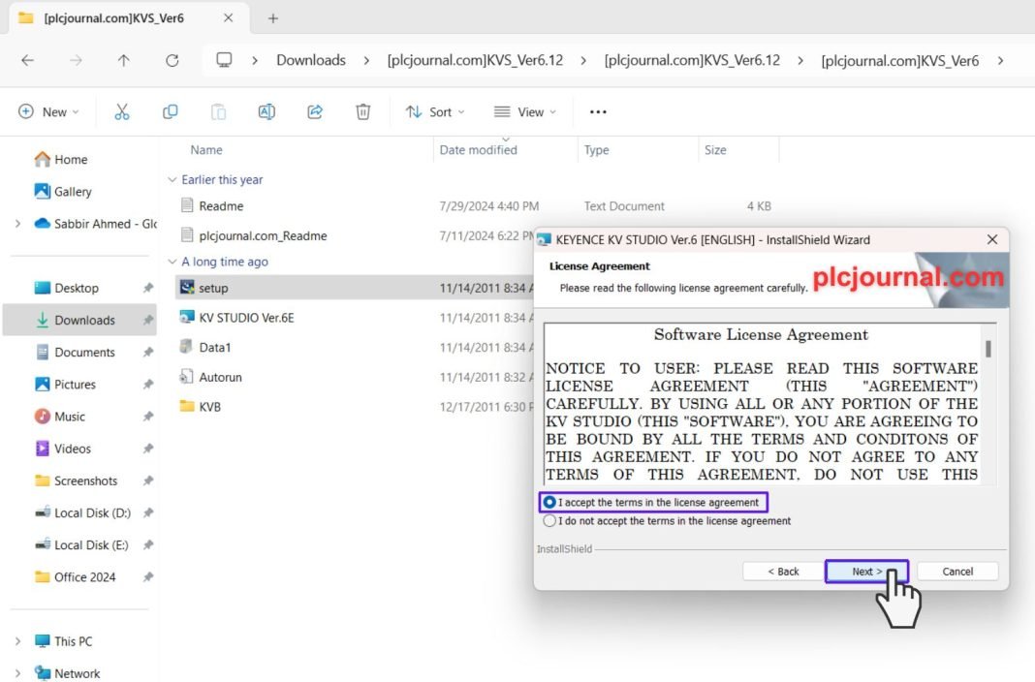Click the Share icon in toolbar
Screen dimensions: 1035x682
click(x=315, y=112)
